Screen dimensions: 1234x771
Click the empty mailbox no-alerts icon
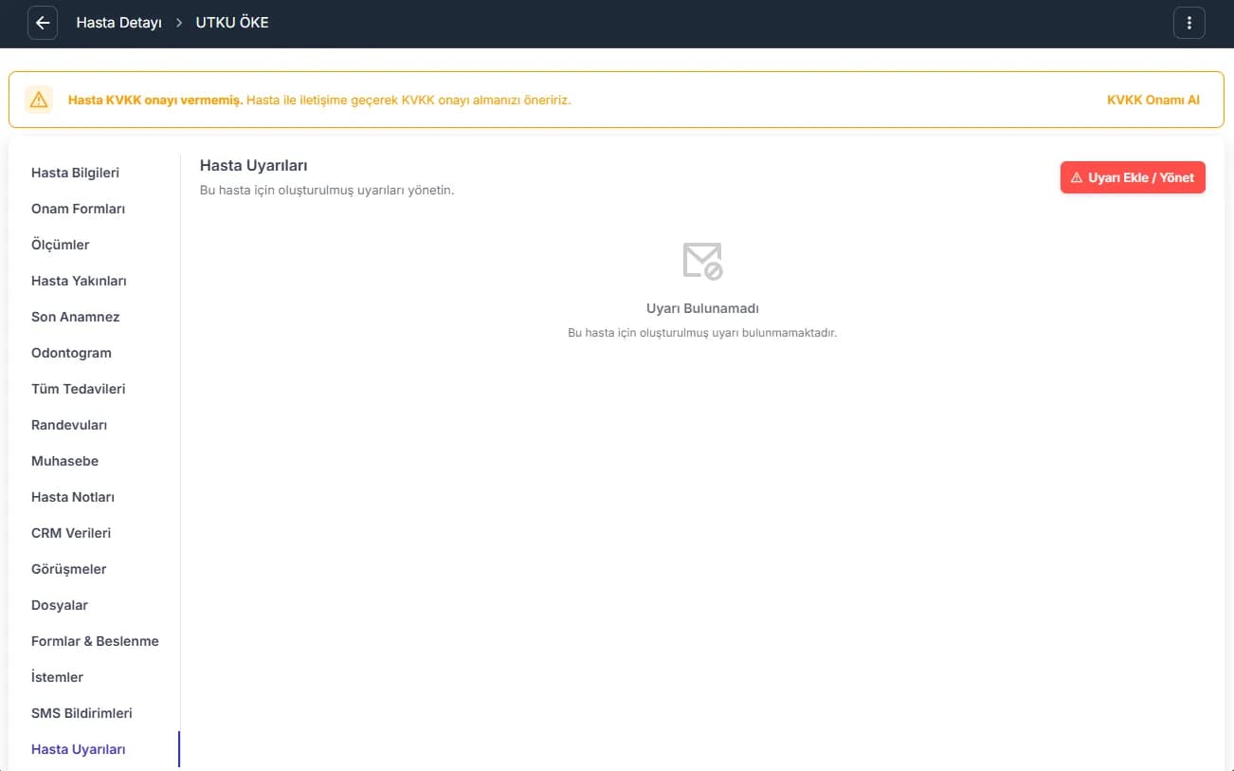[702, 260]
